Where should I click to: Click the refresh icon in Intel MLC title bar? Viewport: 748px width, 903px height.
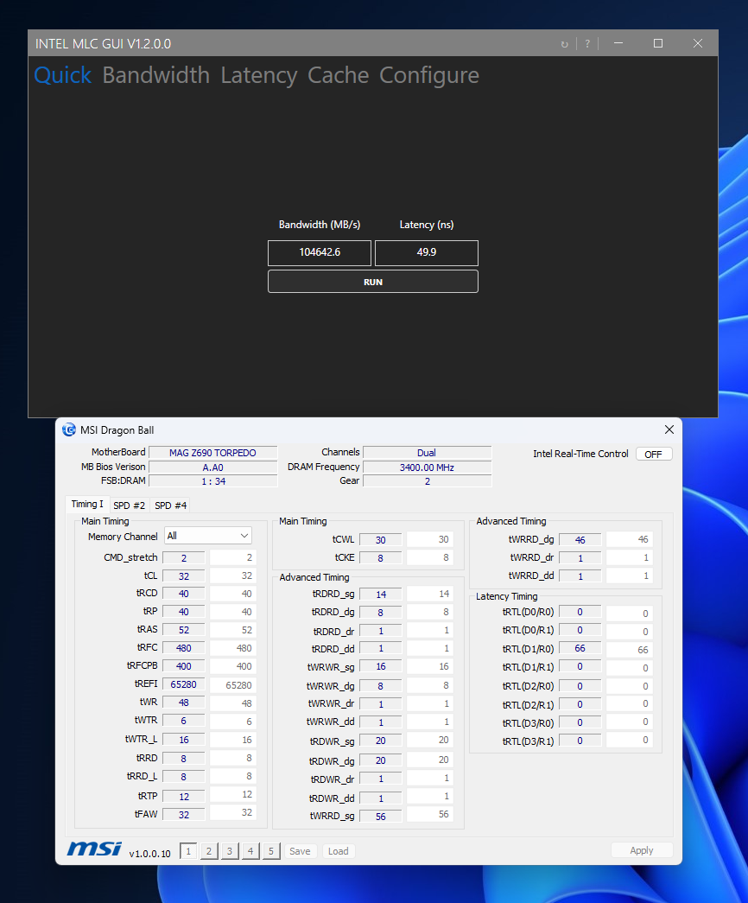click(564, 44)
